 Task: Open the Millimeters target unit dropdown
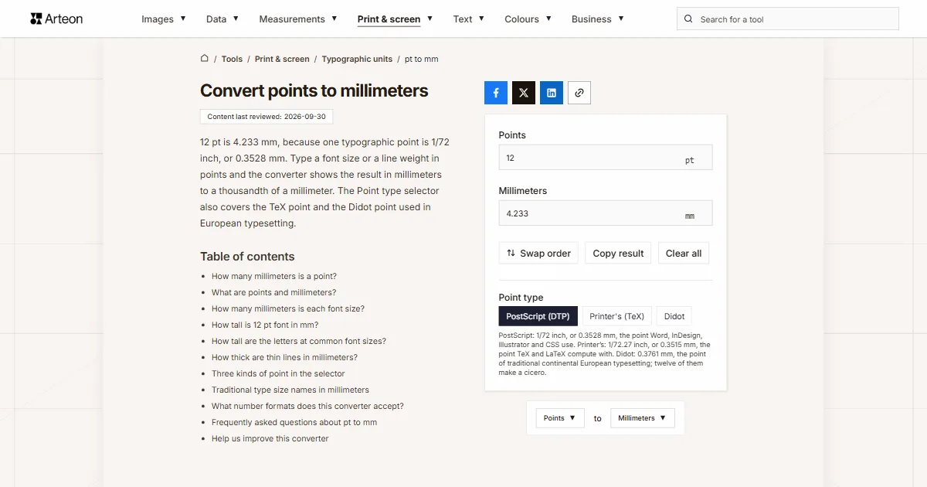tap(642, 418)
